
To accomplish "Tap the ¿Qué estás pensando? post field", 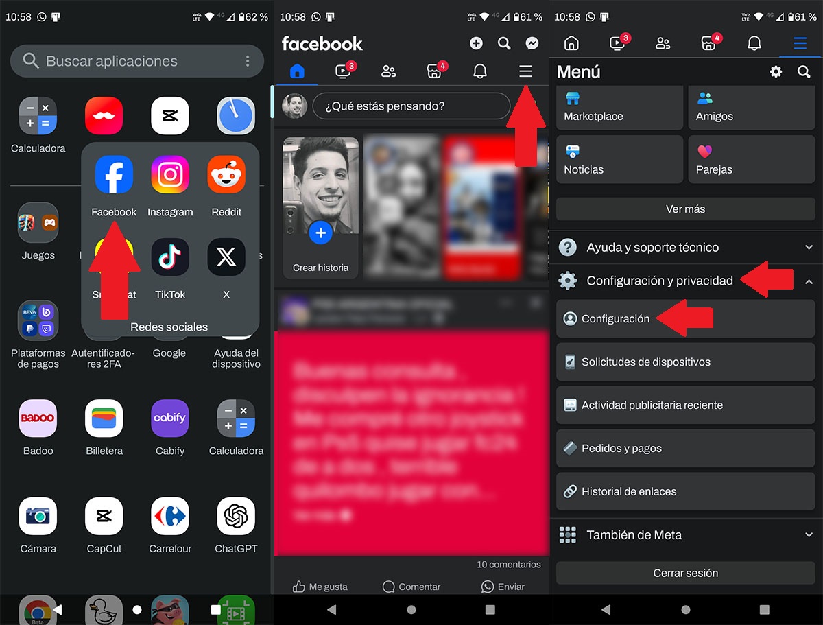I will coord(411,106).
